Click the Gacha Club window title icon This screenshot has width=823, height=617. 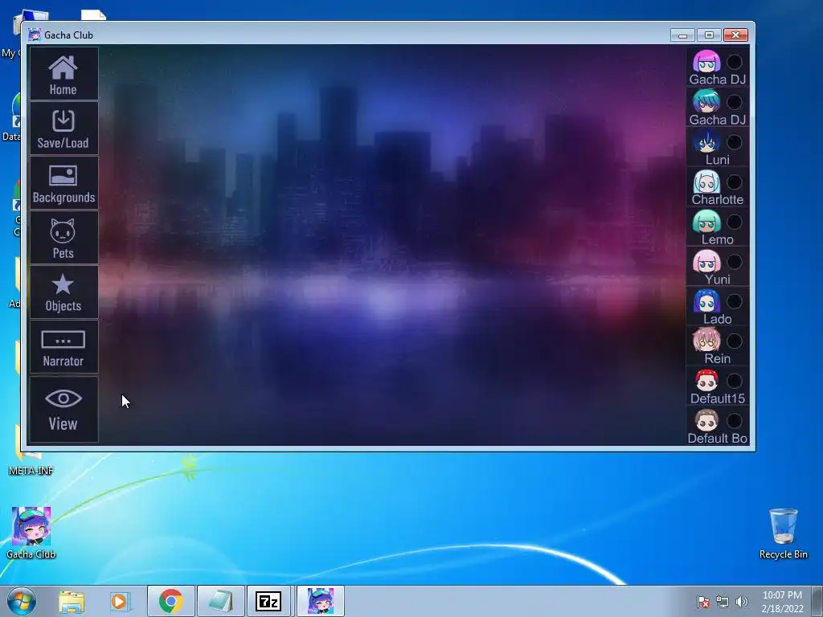[35, 35]
